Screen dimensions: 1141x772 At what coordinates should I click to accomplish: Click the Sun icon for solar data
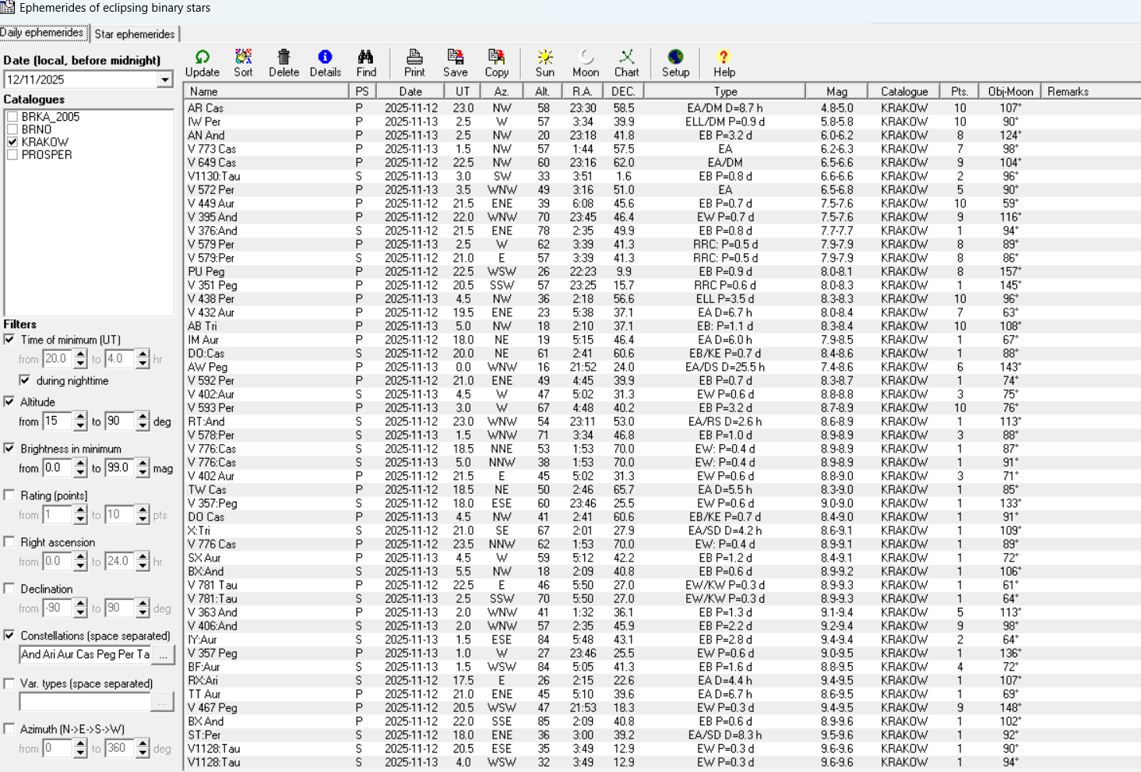point(544,62)
